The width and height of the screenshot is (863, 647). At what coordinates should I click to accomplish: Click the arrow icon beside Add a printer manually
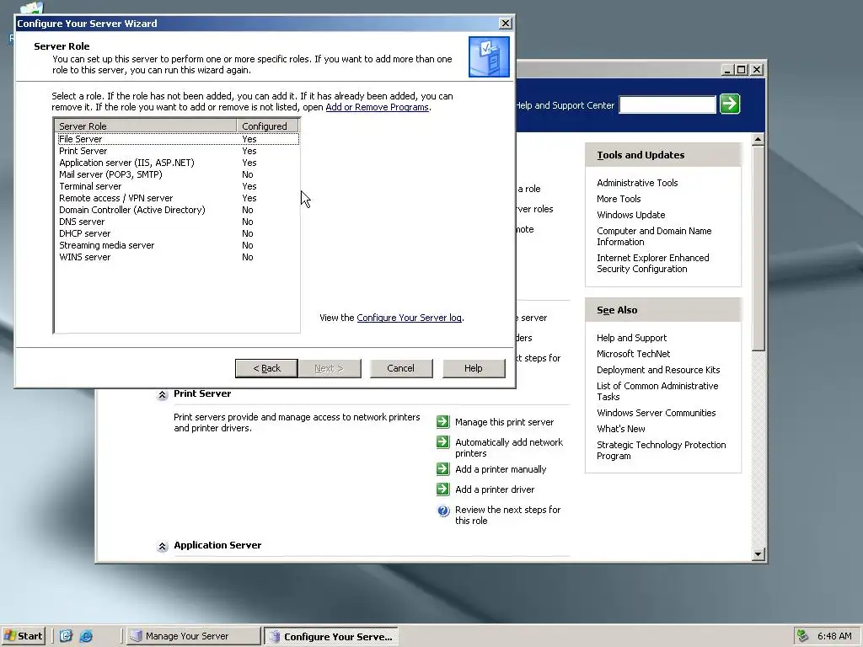443,468
